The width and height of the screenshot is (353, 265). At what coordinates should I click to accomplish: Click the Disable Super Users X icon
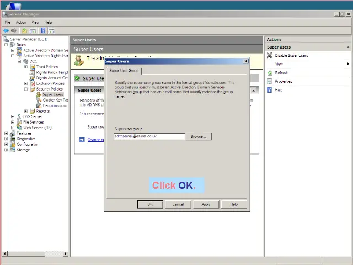coord(270,55)
